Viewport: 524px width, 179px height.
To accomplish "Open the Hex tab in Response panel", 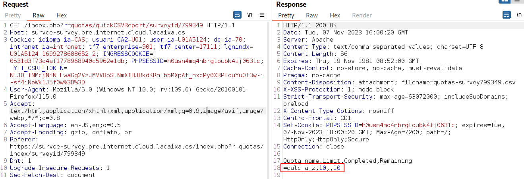I will click(335, 15).
